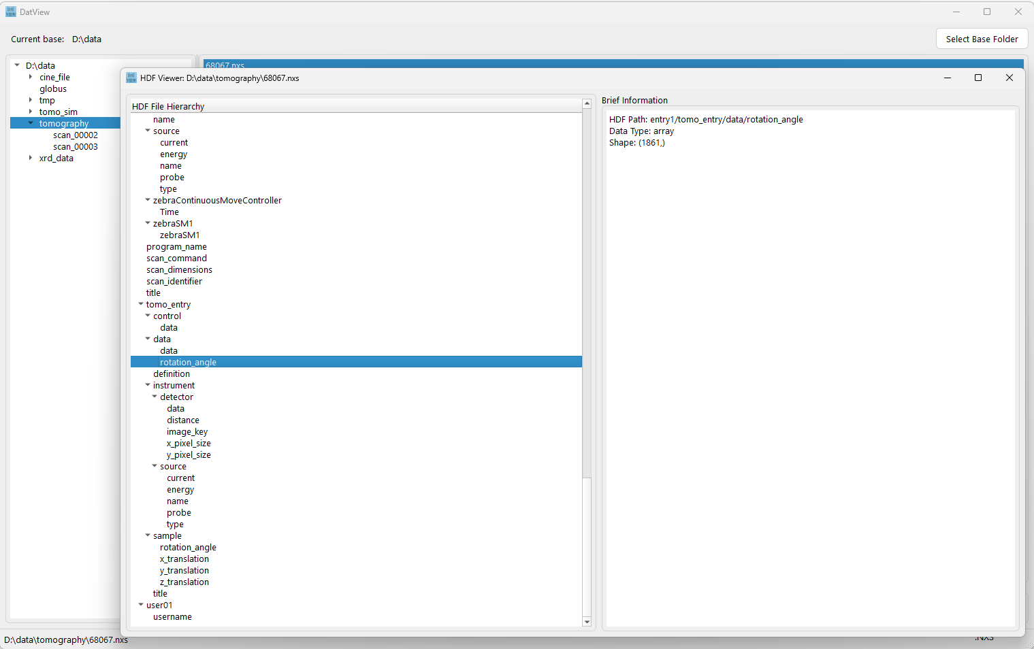Select the rotation_angle dataset under data
This screenshot has width=1034, height=649.
[188, 363]
